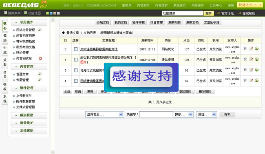Click the 删除属性 button
Viewport: 265px width, 154px height.
[205, 92]
